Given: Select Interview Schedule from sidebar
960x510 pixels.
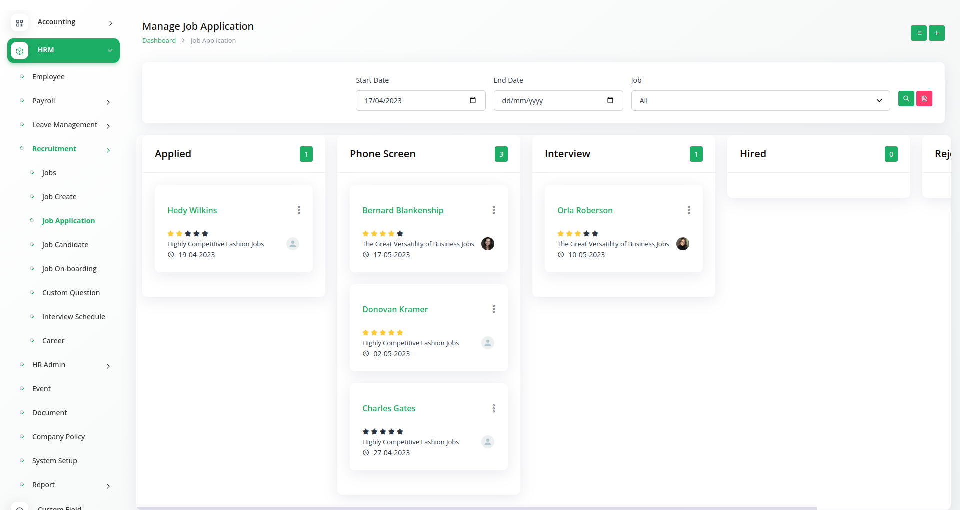Looking at the screenshot, I should [x=74, y=317].
